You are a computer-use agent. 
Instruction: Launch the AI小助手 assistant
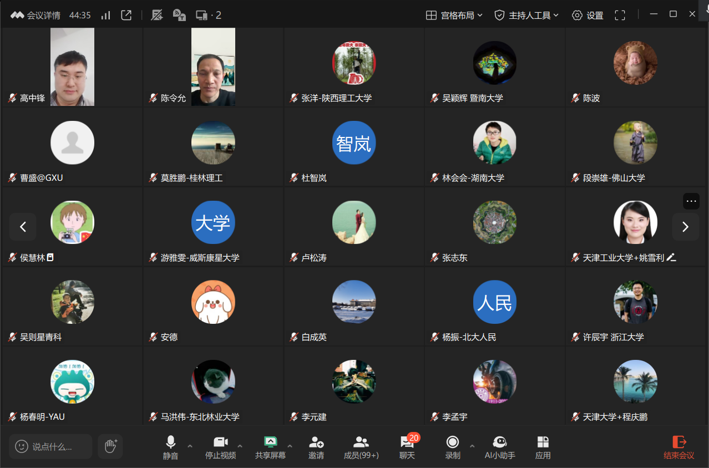tap(500, 447)
